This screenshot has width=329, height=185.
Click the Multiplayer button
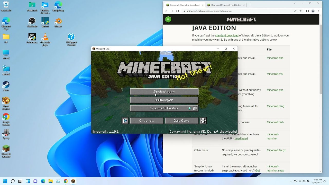[x=164, y=100]
